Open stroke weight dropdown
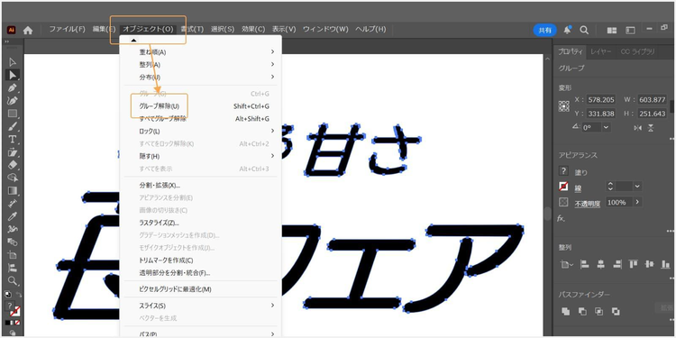This screenshot has height=338, width=676. [x=637, y=187]
